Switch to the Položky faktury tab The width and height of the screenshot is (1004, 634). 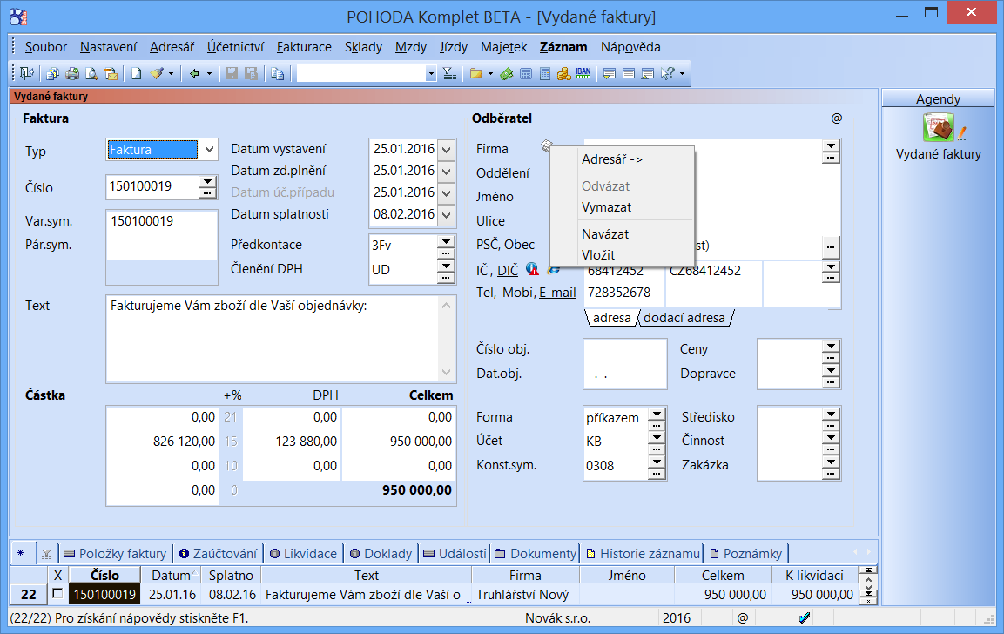coord(116,553)
